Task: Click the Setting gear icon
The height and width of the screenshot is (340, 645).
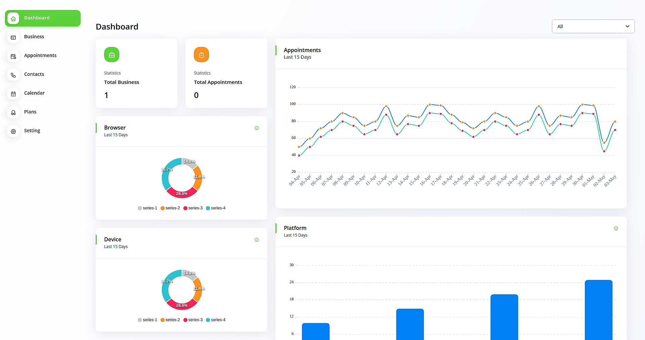Action: pos(13,131)
